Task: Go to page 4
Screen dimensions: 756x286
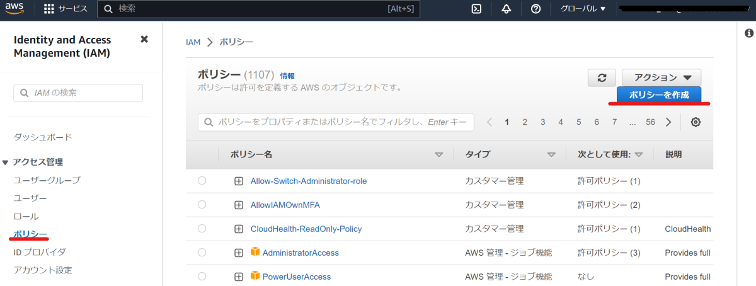Action: [x=561, y=122]
